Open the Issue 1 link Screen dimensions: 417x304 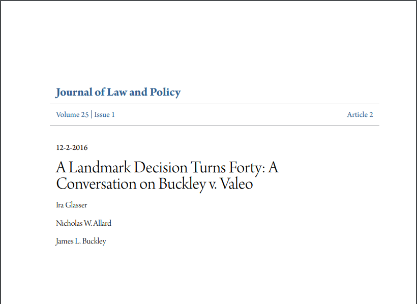(x=105, y=114)
